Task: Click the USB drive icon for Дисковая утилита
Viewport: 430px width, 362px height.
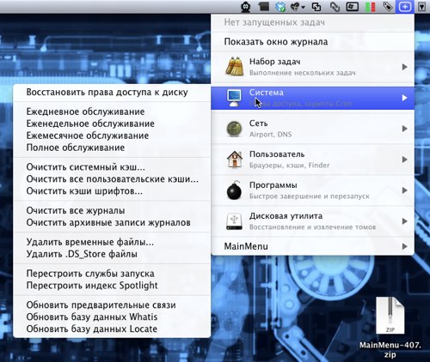Action: click(x=234, y=221)
